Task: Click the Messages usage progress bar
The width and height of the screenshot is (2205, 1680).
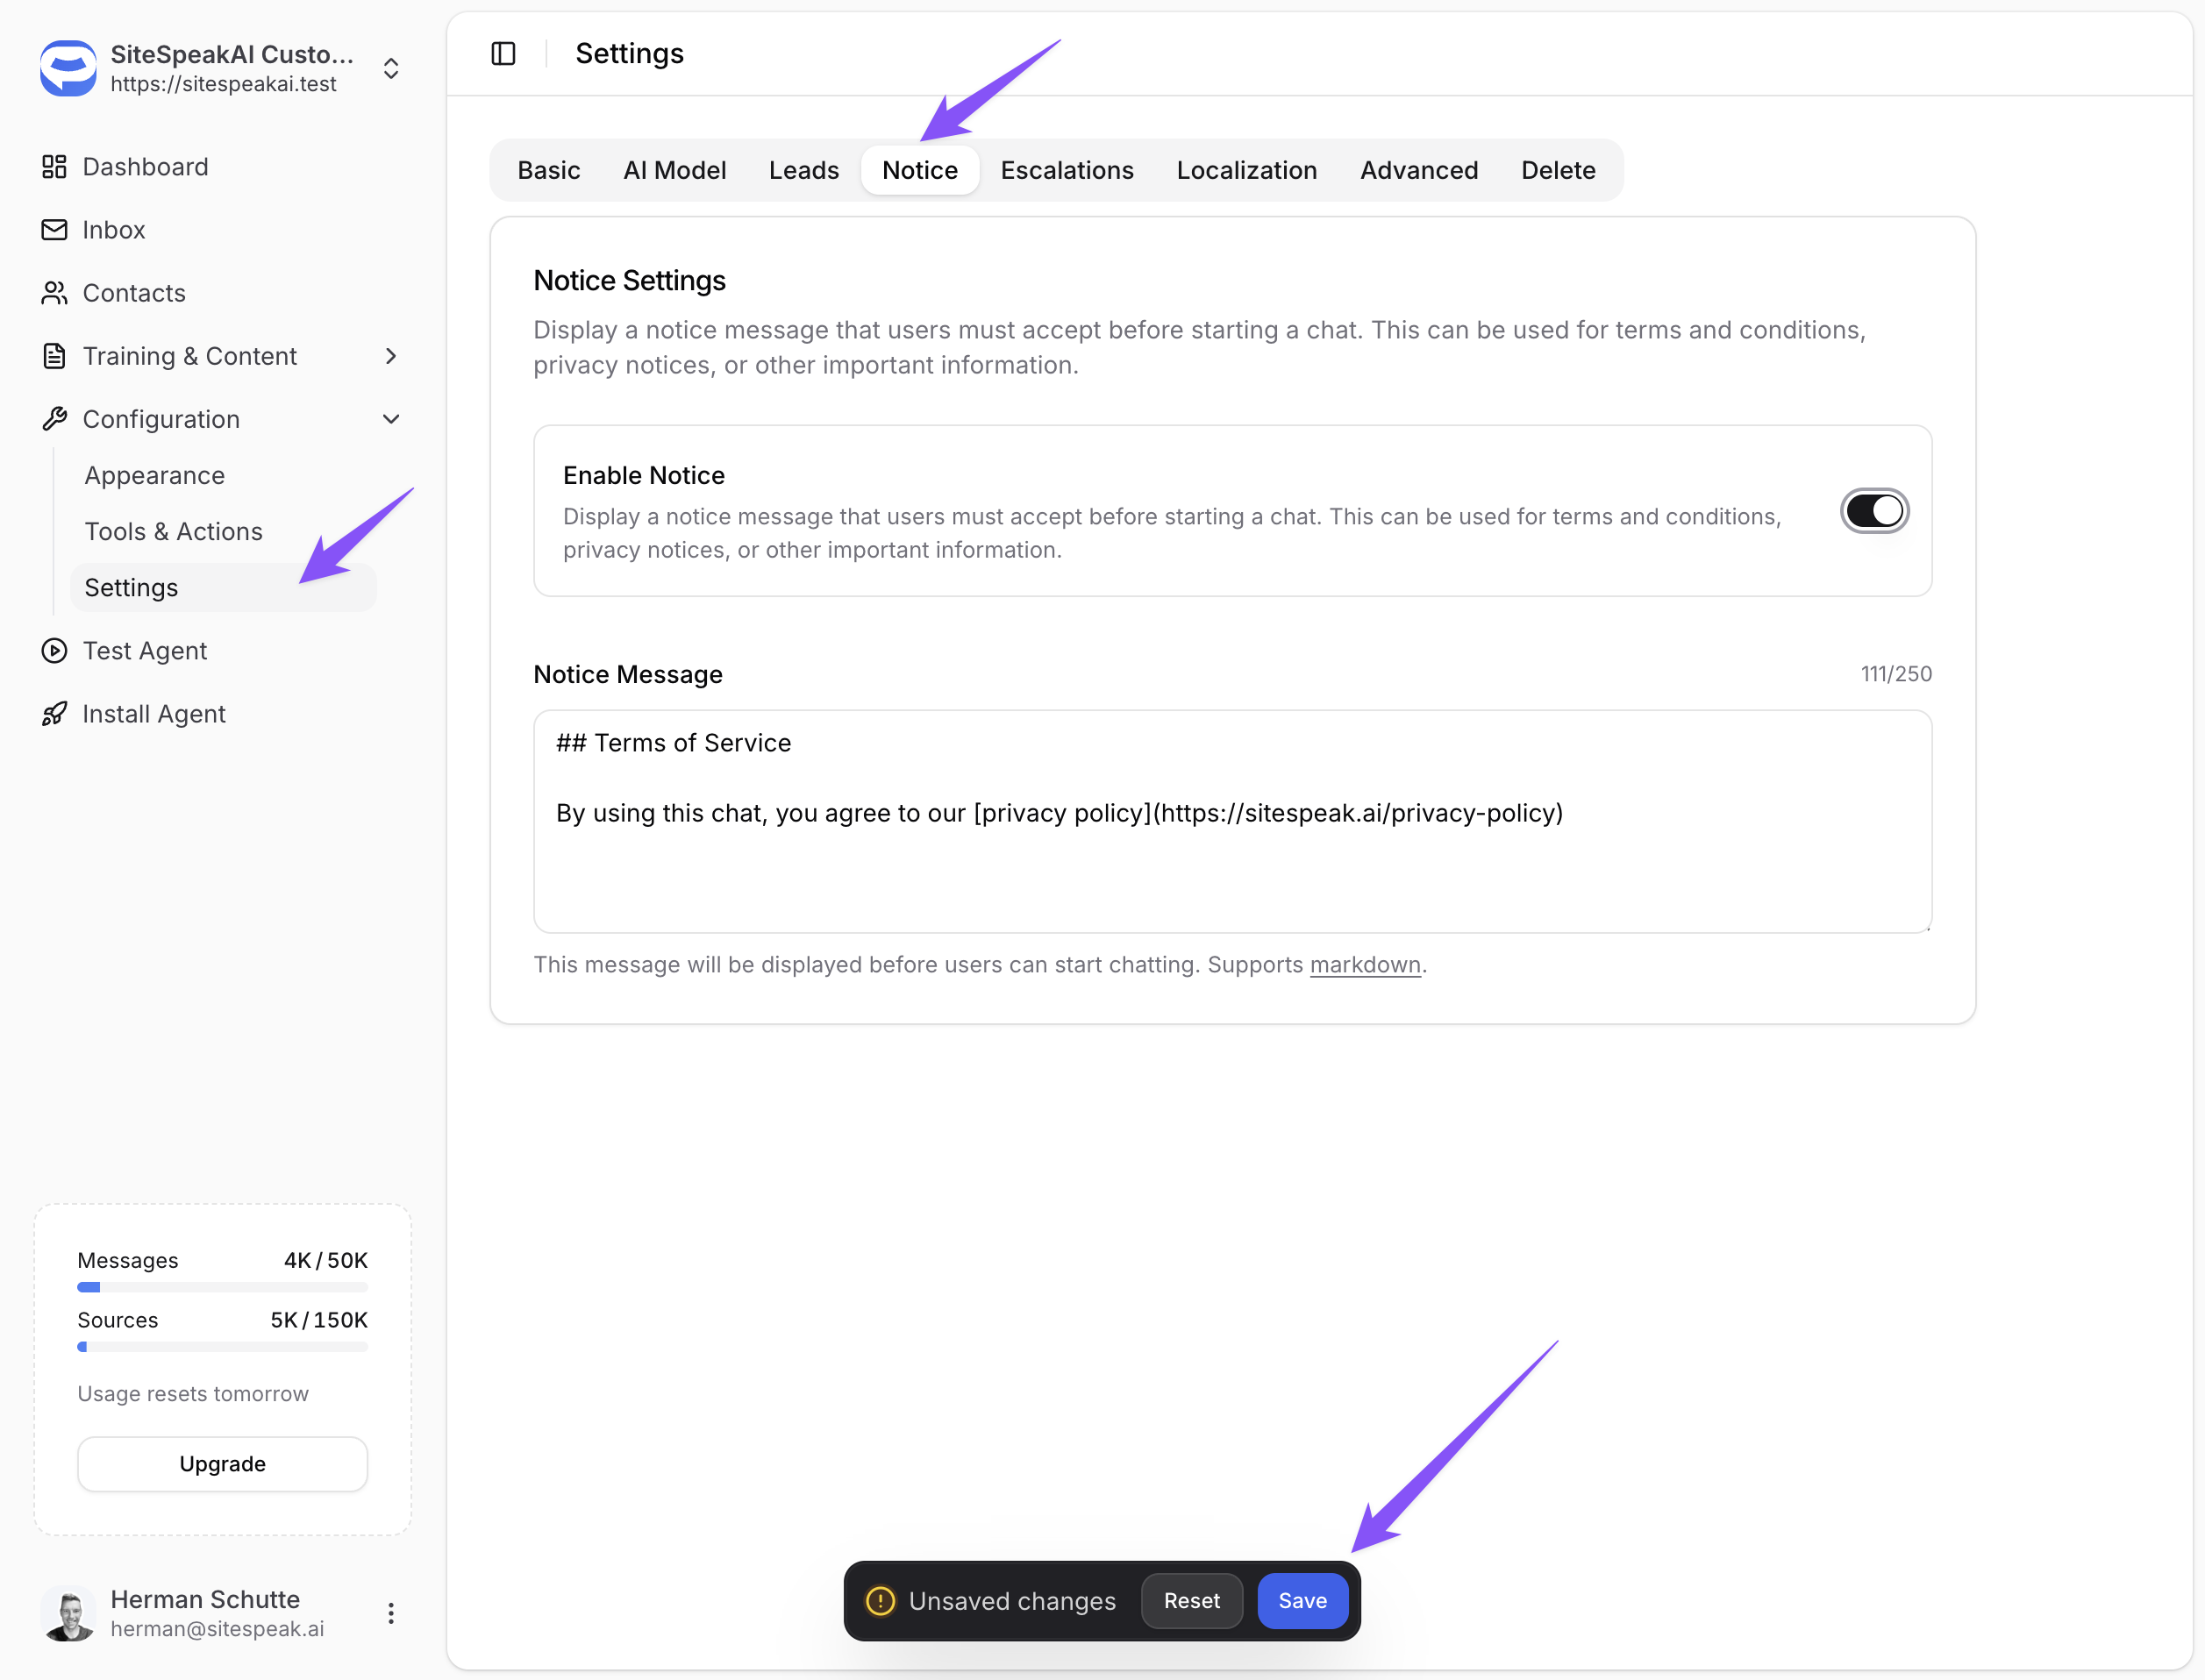Action: (222, 1287)
